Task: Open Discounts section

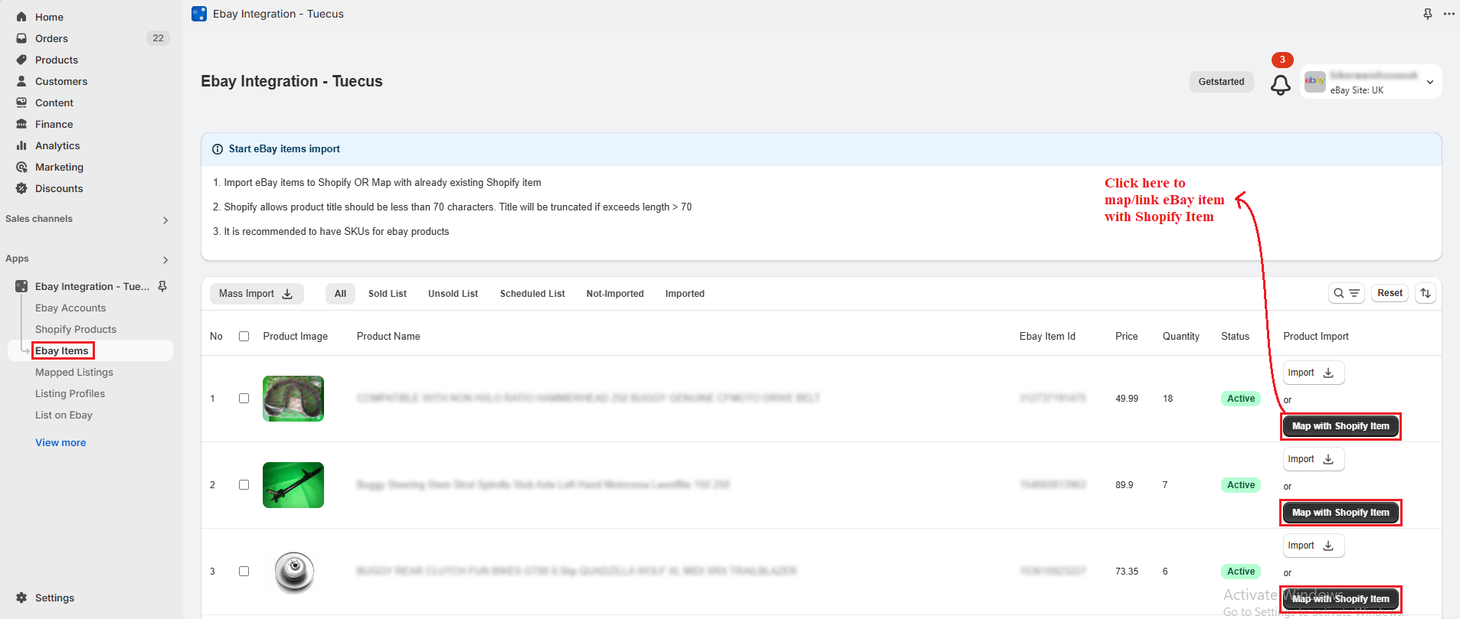Action: (58, 188)
